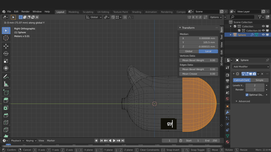Pick the Rotate tool

6,54
